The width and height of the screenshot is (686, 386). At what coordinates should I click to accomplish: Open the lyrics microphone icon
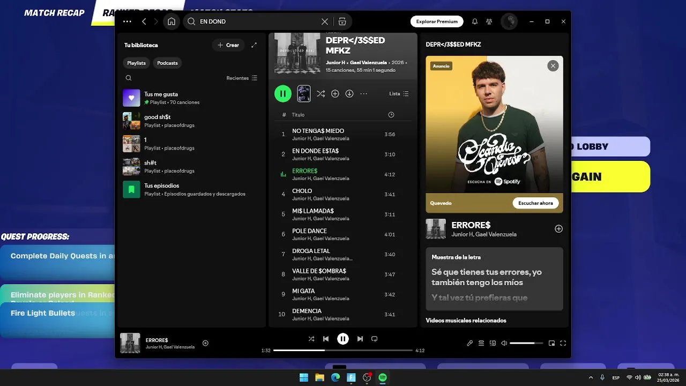point(470,343)
